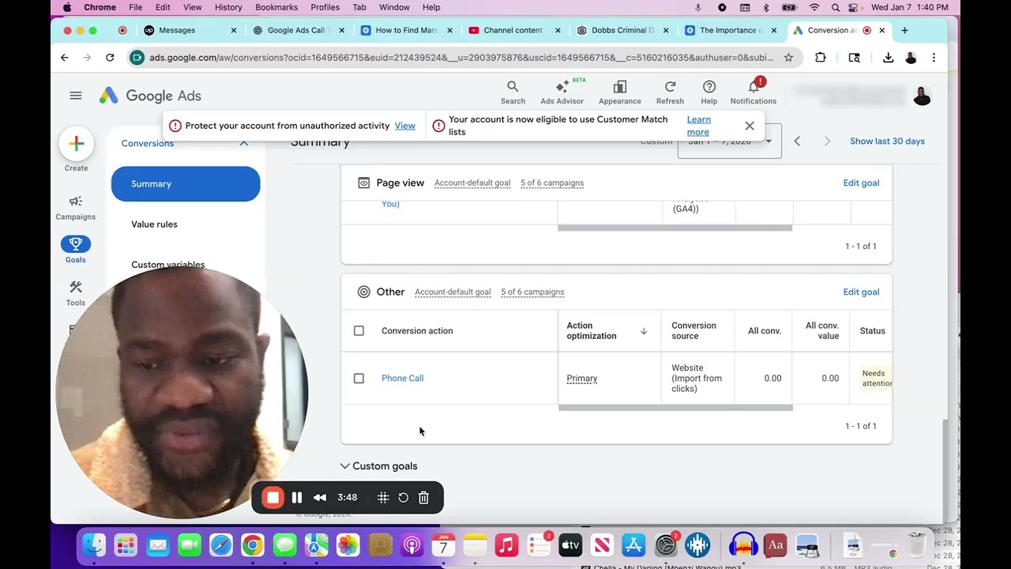Open Chrome extensions puzzle icon
The image size is (1011, 569).
(821, 58)
